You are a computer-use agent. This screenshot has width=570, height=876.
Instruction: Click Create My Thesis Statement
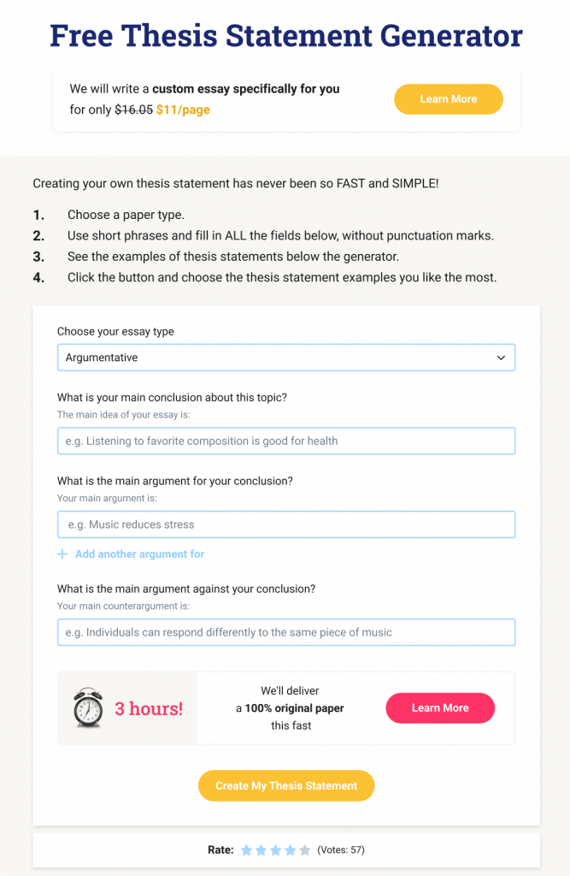[285, 785]
